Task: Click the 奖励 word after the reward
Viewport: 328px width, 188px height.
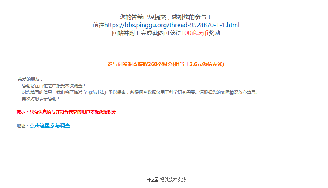Action: coord(214,33)
